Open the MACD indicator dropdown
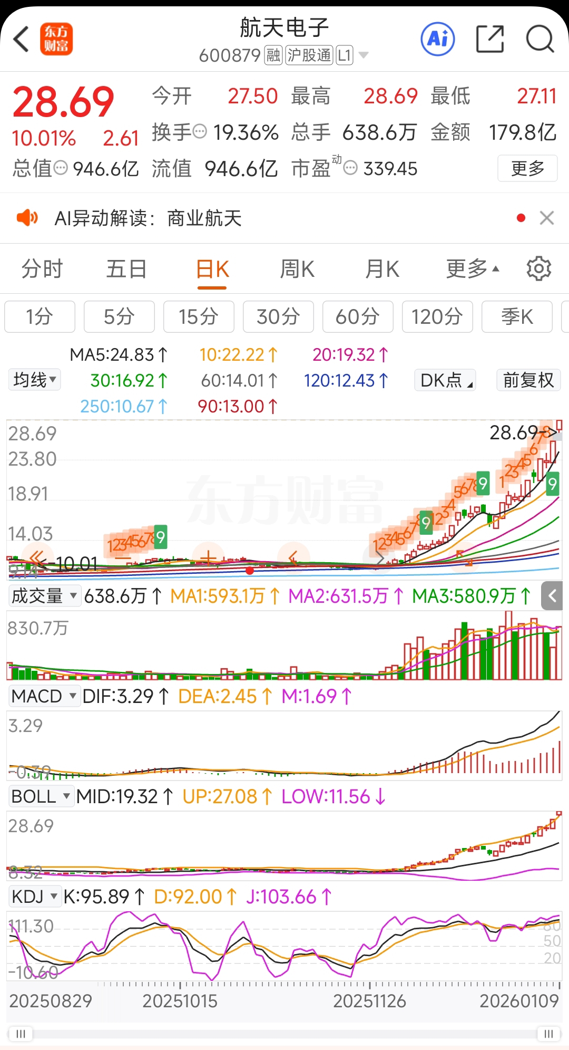Image resolution: width=569 pixels, height=1050 pixels. (44, 696)
